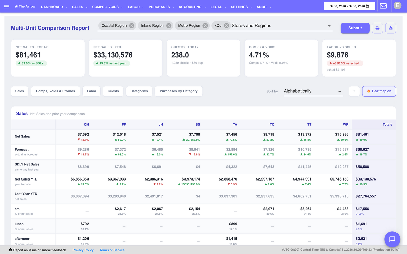Remove the xQu chip
Screen dimensions: 407x254
pyautogui.click(x=226, y=26)
